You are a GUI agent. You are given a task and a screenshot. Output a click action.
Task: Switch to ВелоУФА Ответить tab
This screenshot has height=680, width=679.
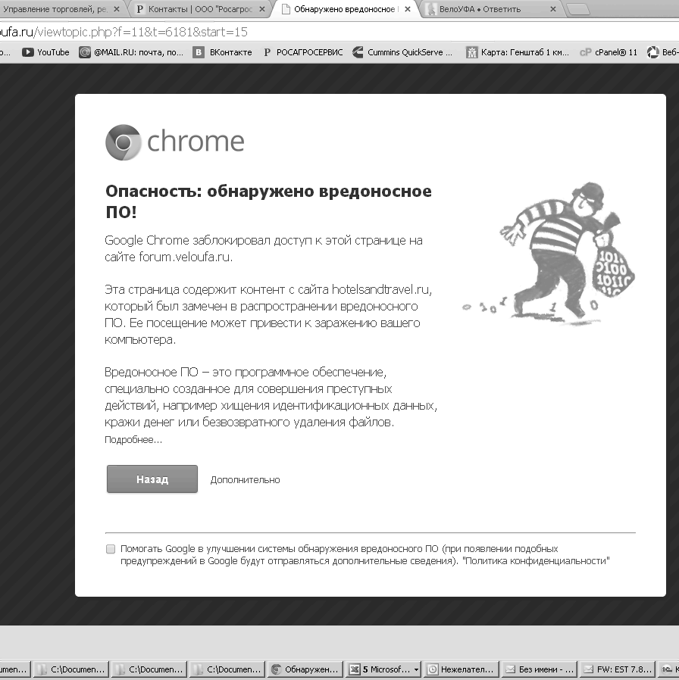490,8
